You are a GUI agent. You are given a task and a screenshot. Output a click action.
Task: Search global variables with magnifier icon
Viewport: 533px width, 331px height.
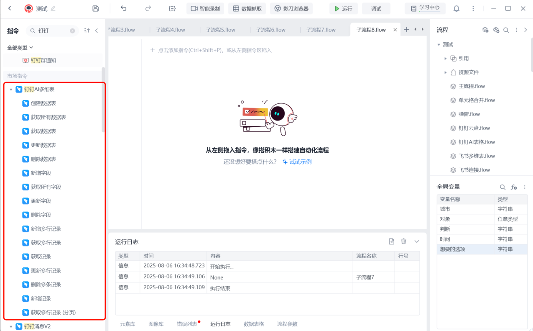coord(502,187)
